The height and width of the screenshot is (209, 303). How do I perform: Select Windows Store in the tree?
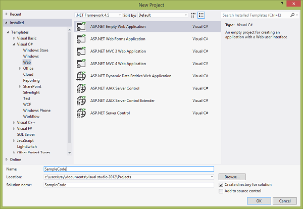36,50
